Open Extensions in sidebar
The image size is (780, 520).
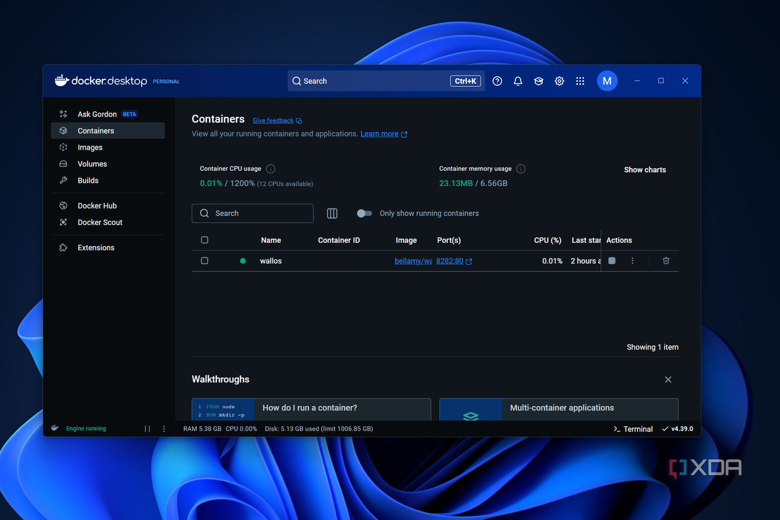[x=108, y=248]
